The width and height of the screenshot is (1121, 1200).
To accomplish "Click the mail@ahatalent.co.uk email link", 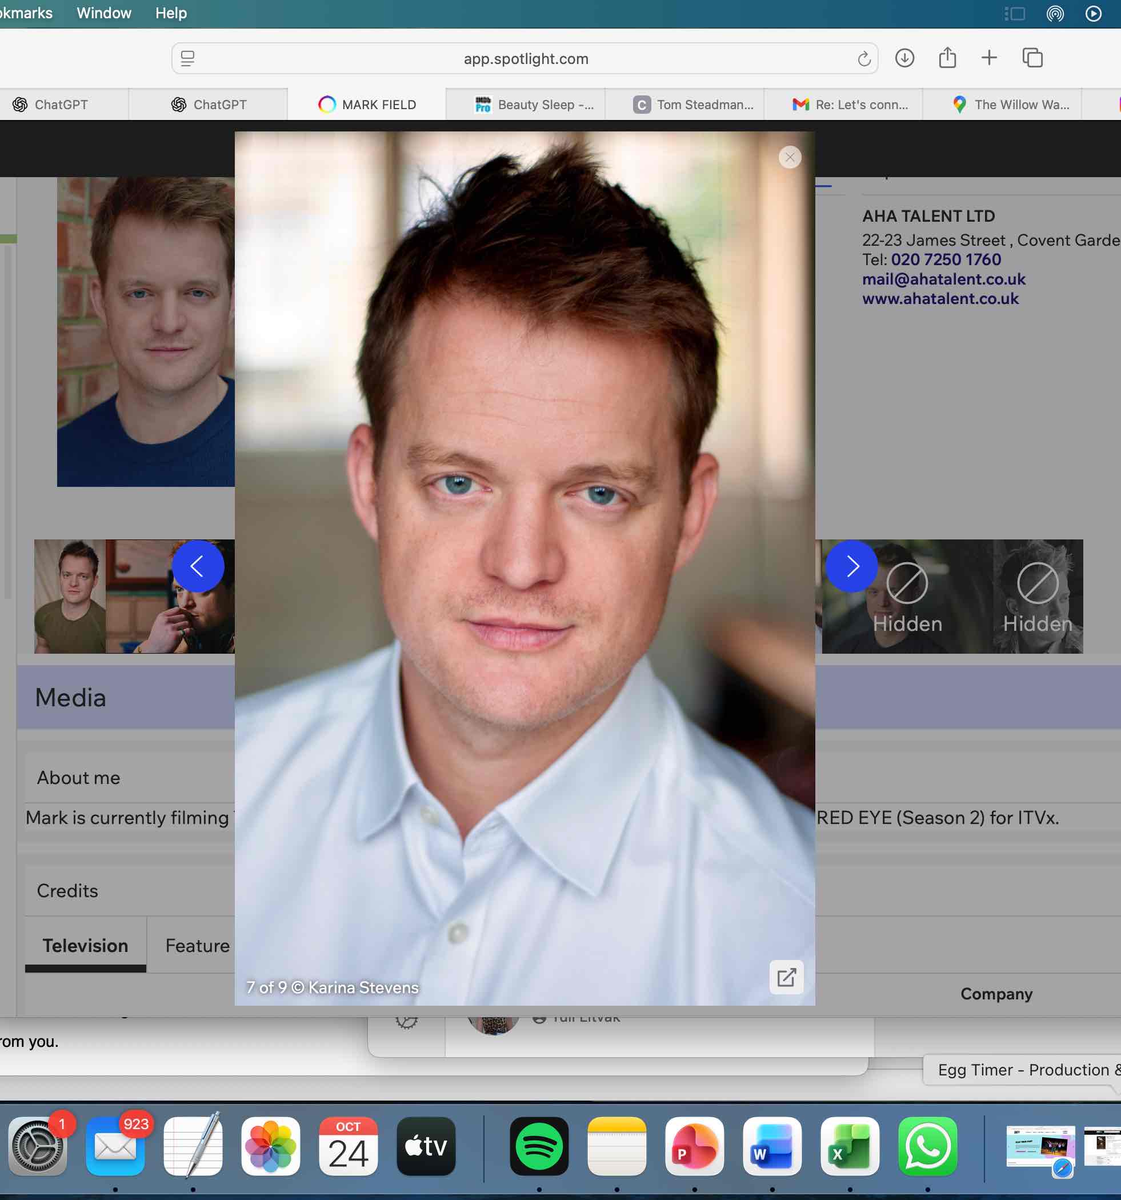I will click(x=943, y=279).
